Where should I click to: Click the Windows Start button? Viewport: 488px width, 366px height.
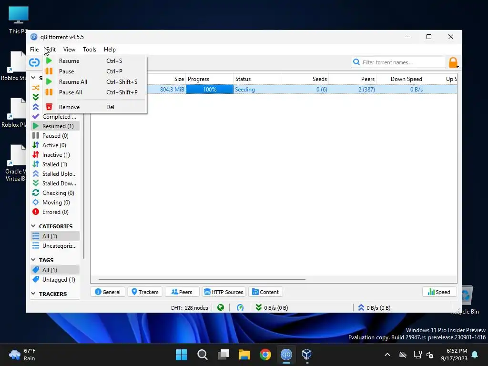coord(181,355)
